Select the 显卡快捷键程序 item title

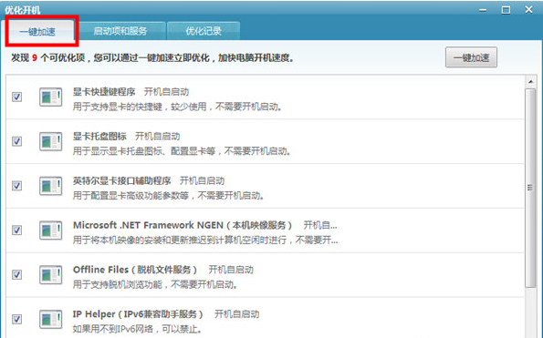104,92
